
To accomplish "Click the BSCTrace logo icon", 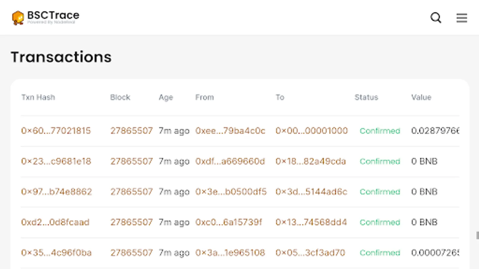I will (x=18, y=18).
